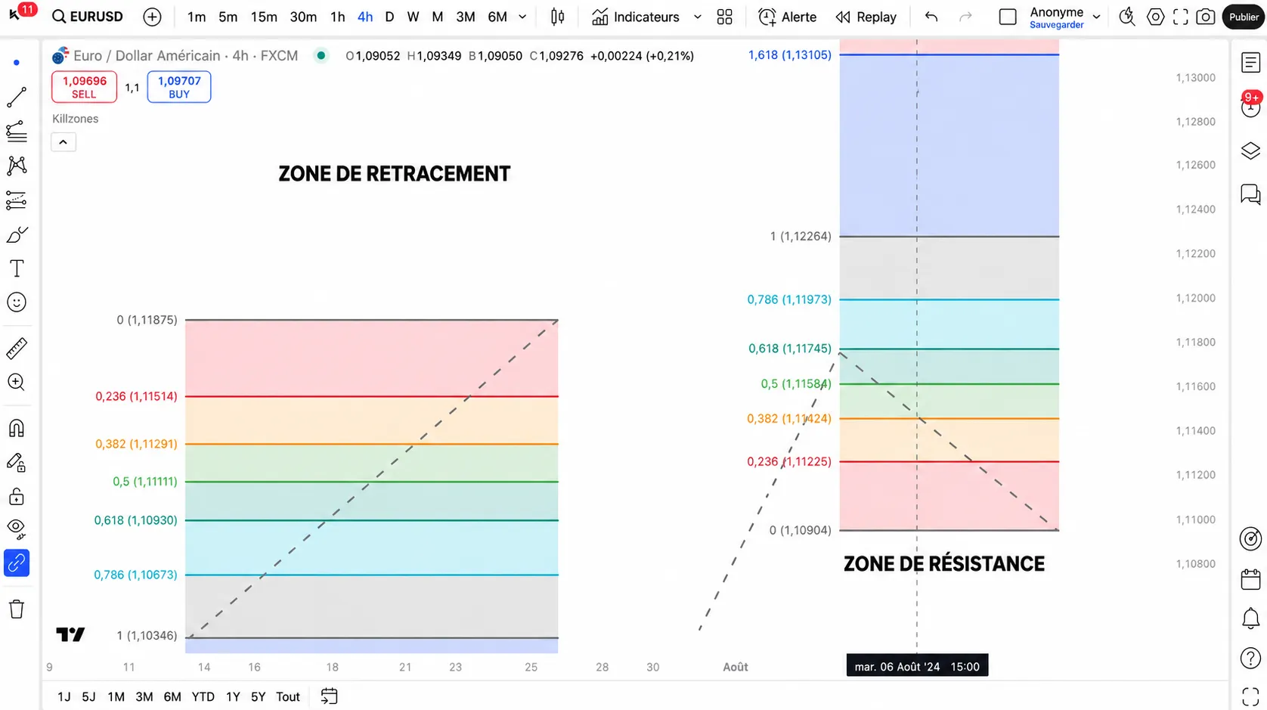Start bar Replay mode
Screen dimensions: 1267x710
866,17
